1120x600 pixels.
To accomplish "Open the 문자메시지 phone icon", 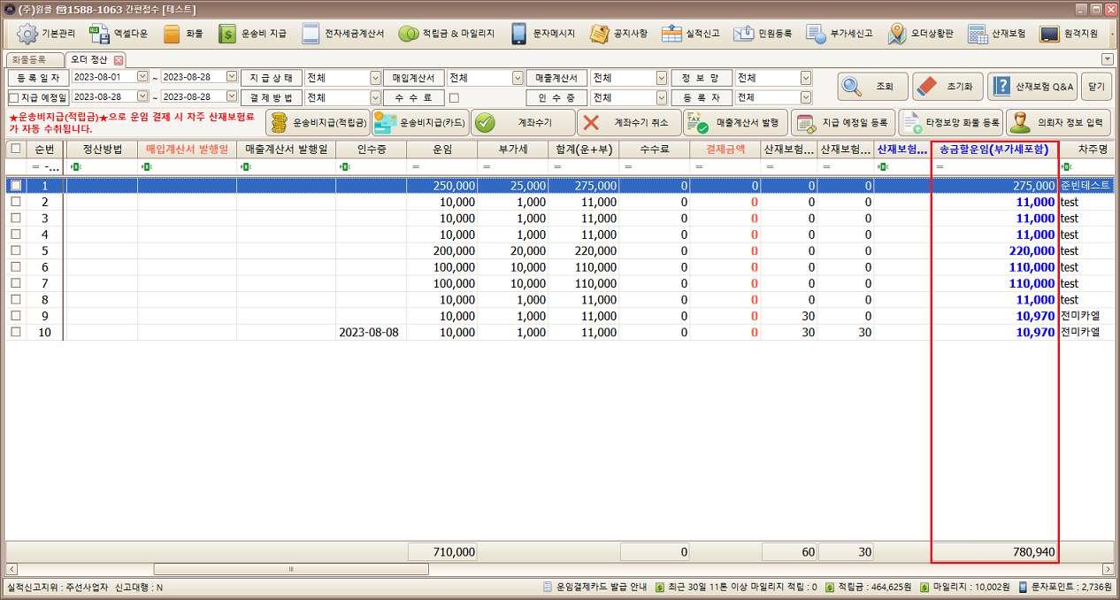I will [519, 35].
